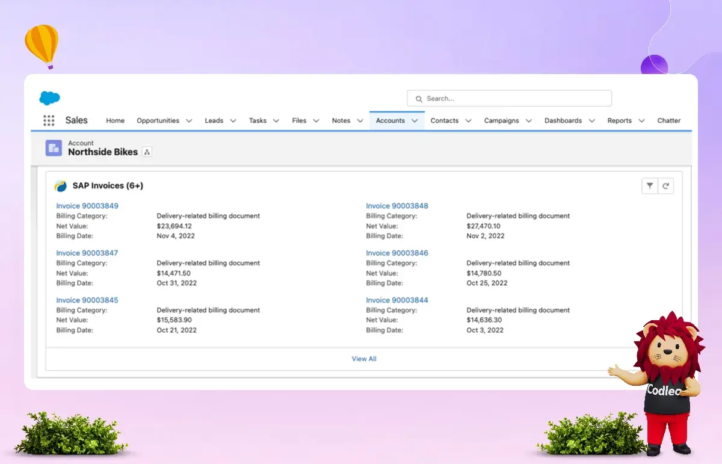The image size is (722, 464).
Task: Select net value $27,470.10
Action: [483, 226]
